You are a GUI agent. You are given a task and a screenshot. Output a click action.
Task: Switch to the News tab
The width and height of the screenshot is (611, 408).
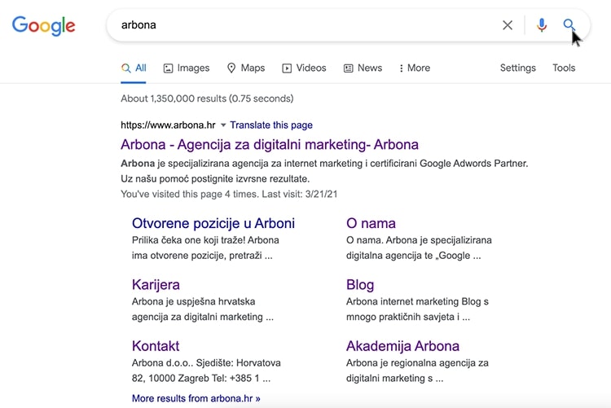pos(363,68)
